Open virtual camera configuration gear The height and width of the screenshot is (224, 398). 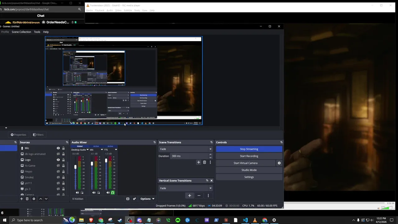[279, 163]
